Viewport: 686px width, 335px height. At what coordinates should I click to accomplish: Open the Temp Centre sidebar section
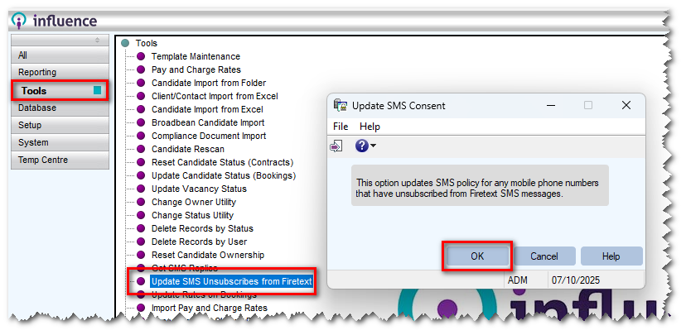(x=60, y=160)
